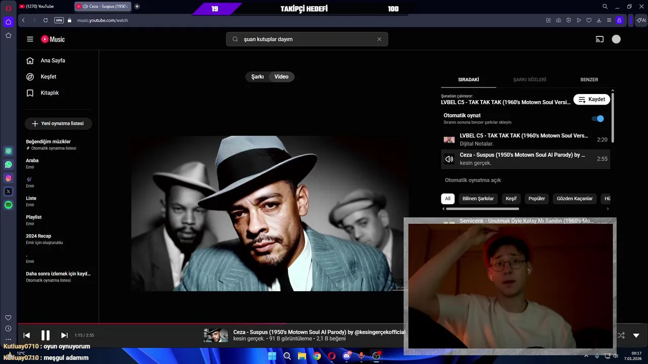Open Daha sonra izlemek için kaydet playlist
Viewport: 648px width, 364px height.
58,277
